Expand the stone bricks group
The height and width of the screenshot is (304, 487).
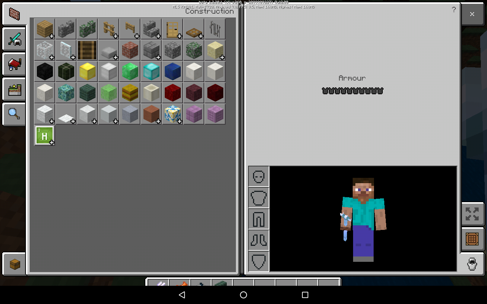[151, 50]
